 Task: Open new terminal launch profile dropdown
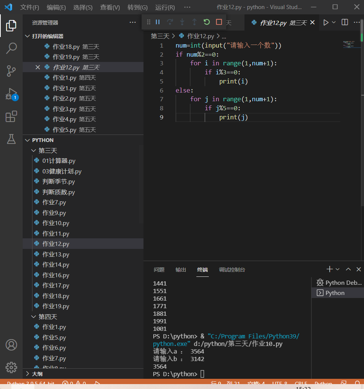(x=338, y=269)
